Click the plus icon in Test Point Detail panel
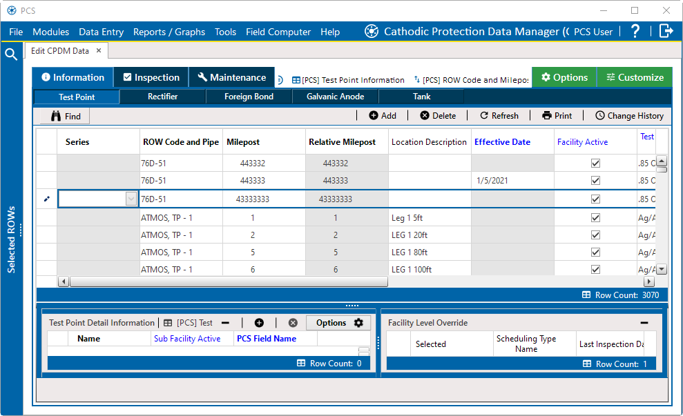Image resolution: width=683 pixels, height=416 pixels. [x=259, y=322]
